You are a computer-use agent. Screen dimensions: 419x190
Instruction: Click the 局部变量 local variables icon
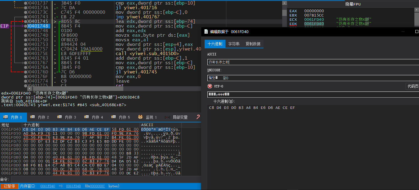(x=167, y=117)
